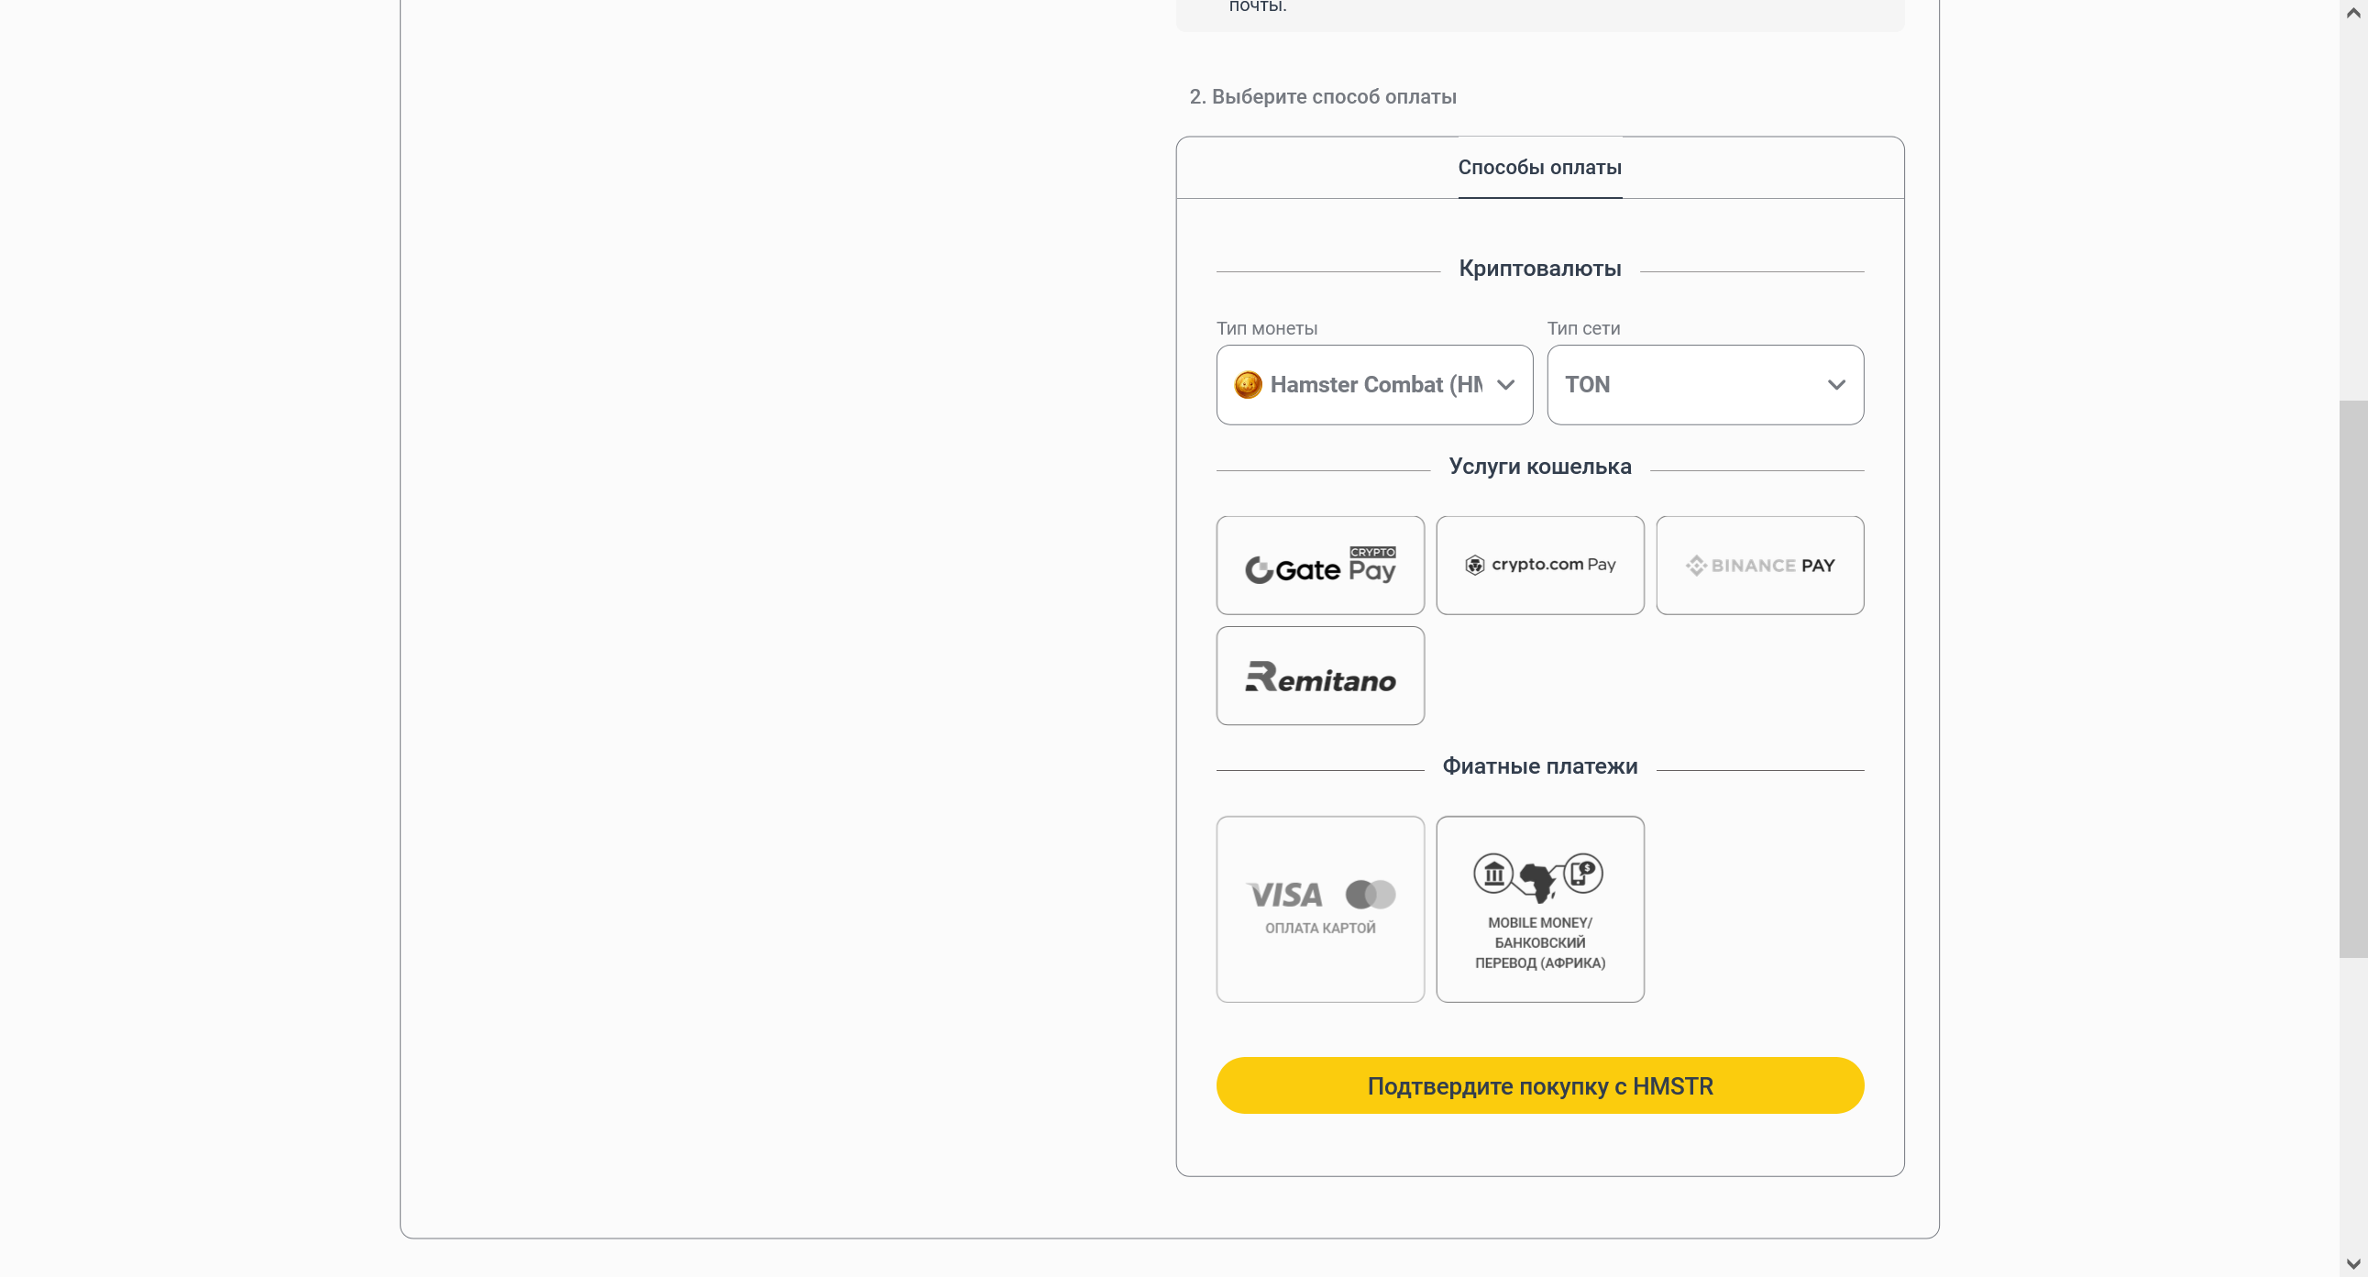Viewport: 2368px width, 1277px height.
Task: Click the vertical scrollbar thumb
Action: pos(2352,678)
